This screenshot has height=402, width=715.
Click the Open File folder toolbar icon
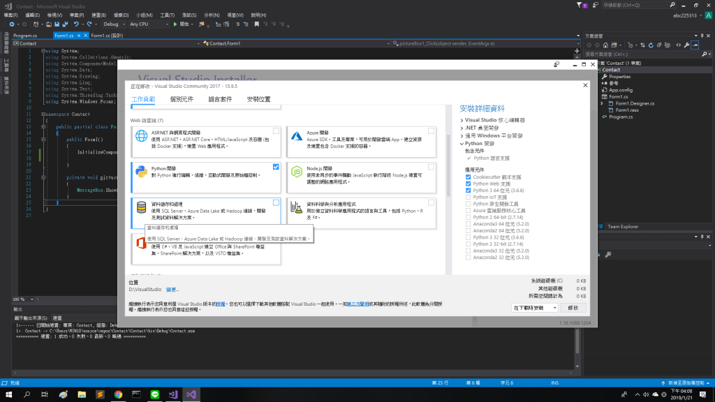48,24
